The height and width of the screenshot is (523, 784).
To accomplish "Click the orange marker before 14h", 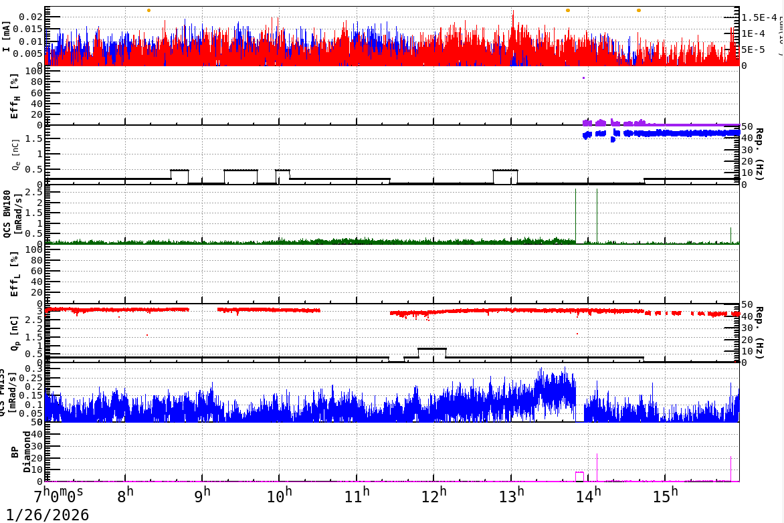I will [567, 11].
